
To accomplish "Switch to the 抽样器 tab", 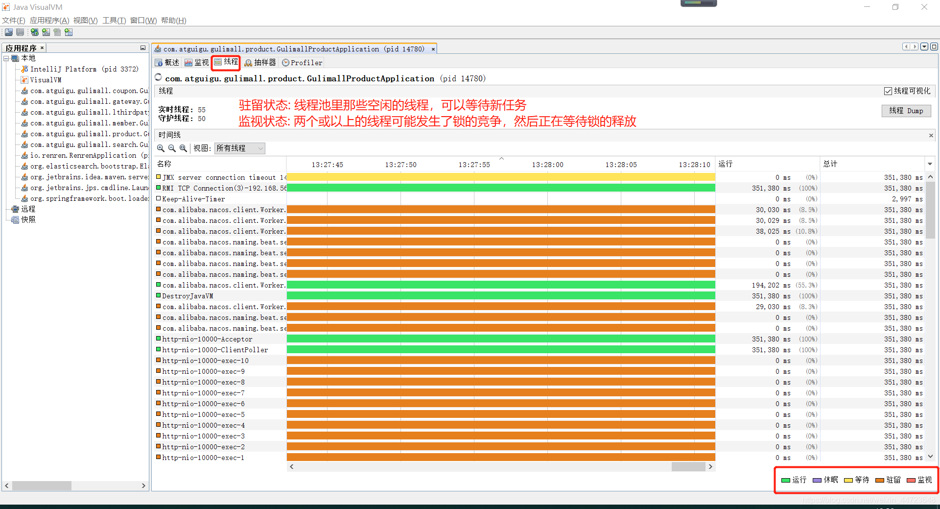I will click(x=260, y=63).
